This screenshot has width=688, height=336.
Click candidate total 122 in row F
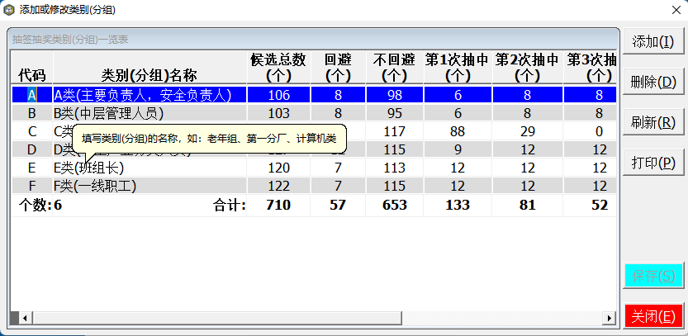(x=278, y=187)
